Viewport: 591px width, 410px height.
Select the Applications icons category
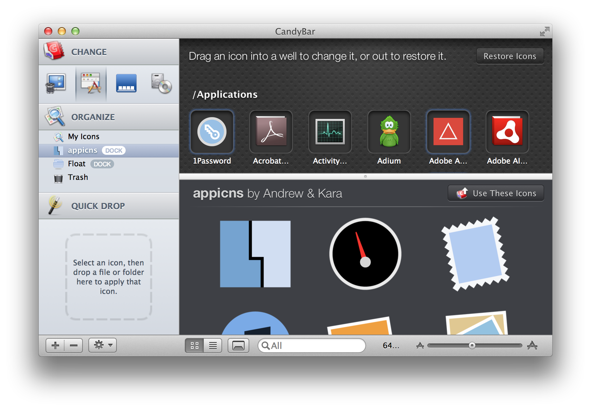(91, 84)
